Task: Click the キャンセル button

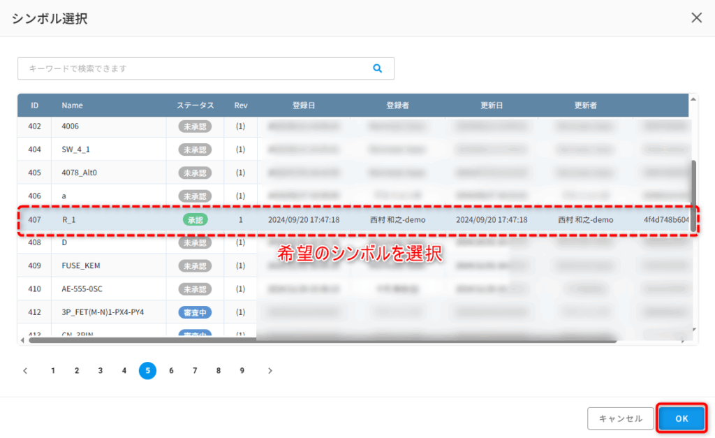Action: (x=620, y=418)
